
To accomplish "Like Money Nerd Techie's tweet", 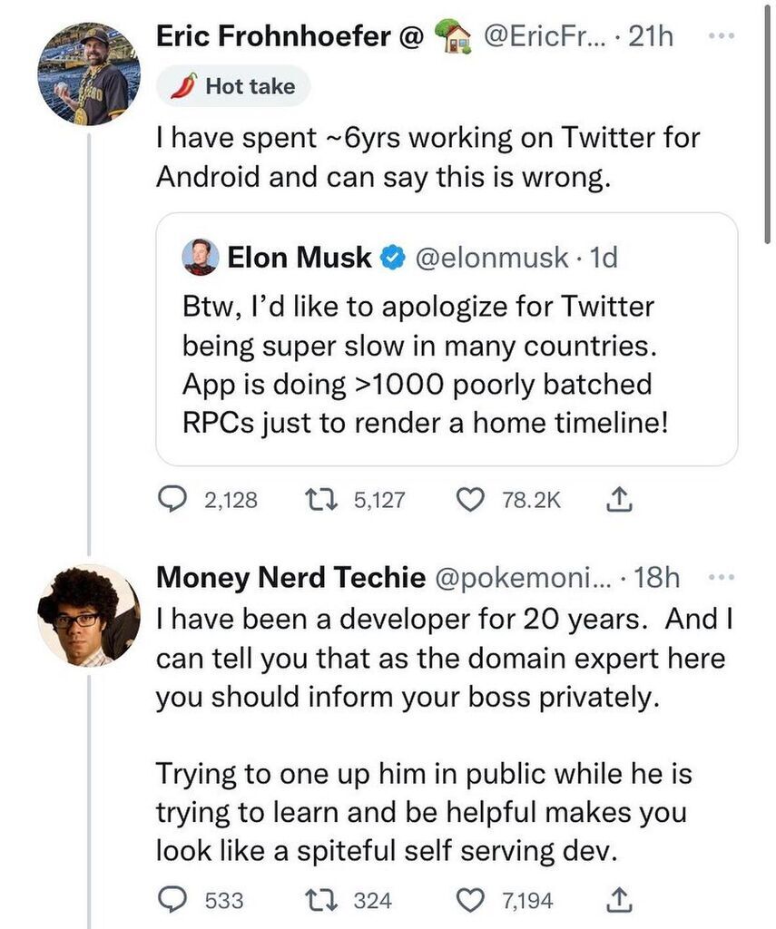I will click(472, 900).
